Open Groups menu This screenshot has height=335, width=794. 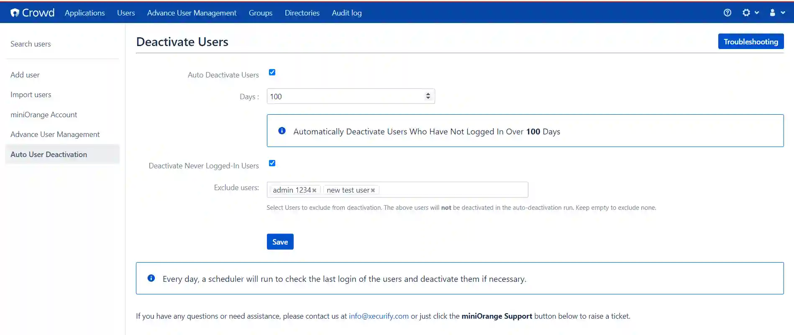[261, 13]
